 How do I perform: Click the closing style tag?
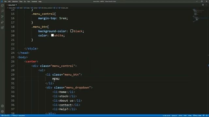[x=31, y=48]
